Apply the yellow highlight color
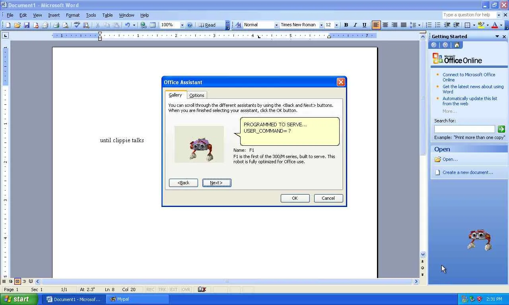509x305 pixels. tap(481, 25)
